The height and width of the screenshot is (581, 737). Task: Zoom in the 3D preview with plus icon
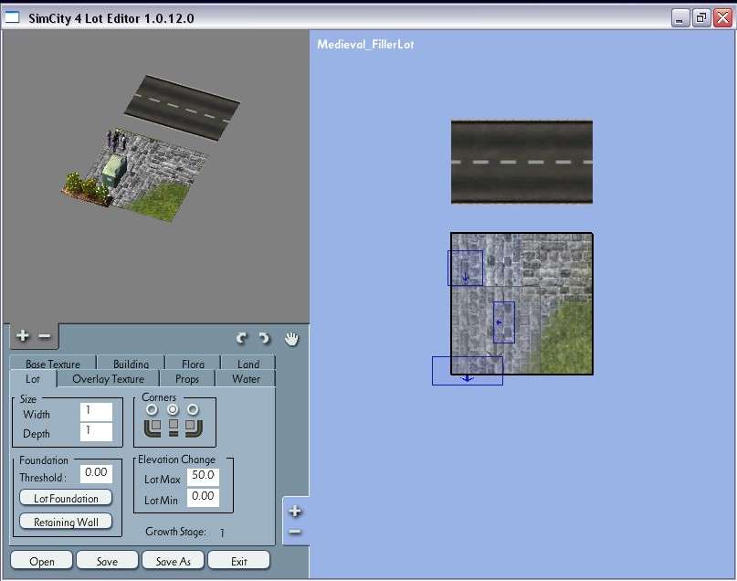click(x=22, y=335)
